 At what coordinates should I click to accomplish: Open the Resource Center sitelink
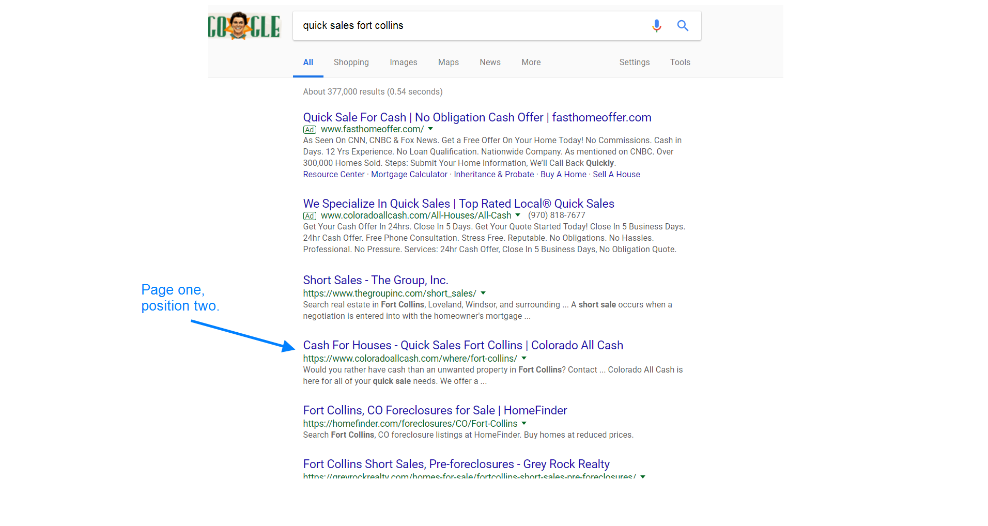pyautogui.click(x=334, y=174)
